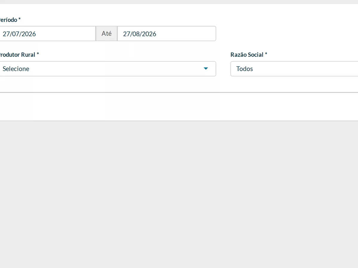Open the Razão Social Todos dropdown
The height and width of the screenshot is (268, 358).
tap(294, 69)
